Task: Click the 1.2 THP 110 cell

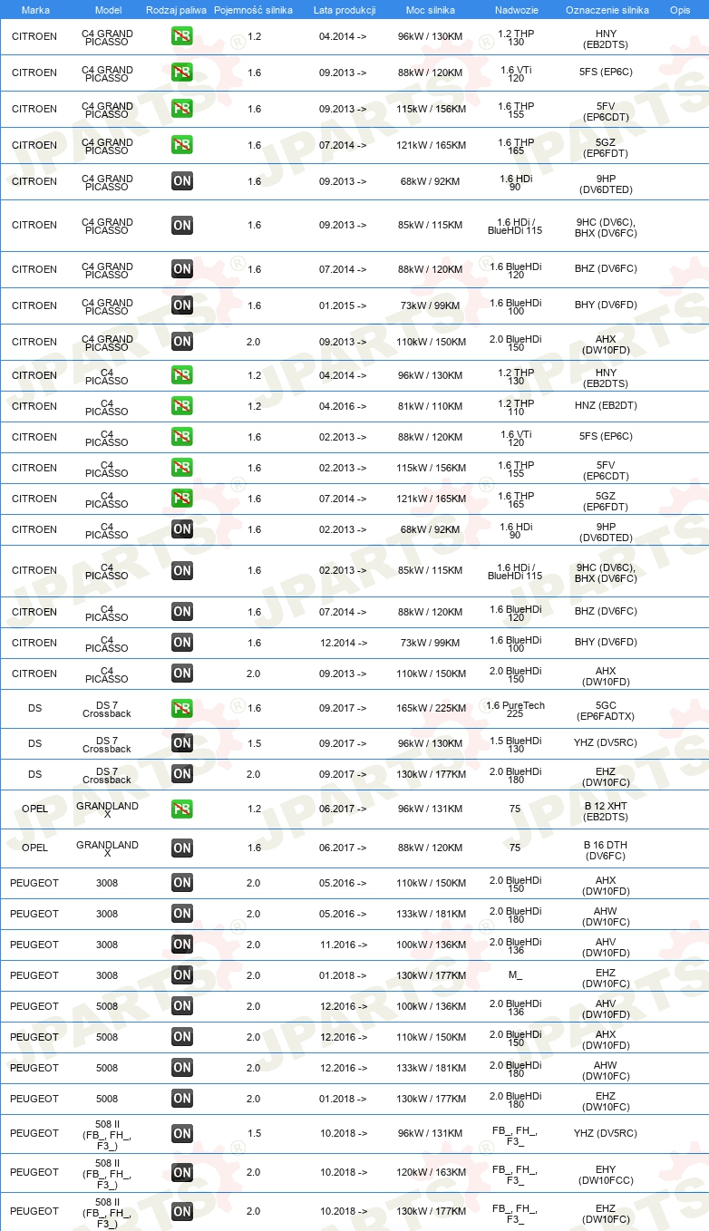Action: point(516,408)
